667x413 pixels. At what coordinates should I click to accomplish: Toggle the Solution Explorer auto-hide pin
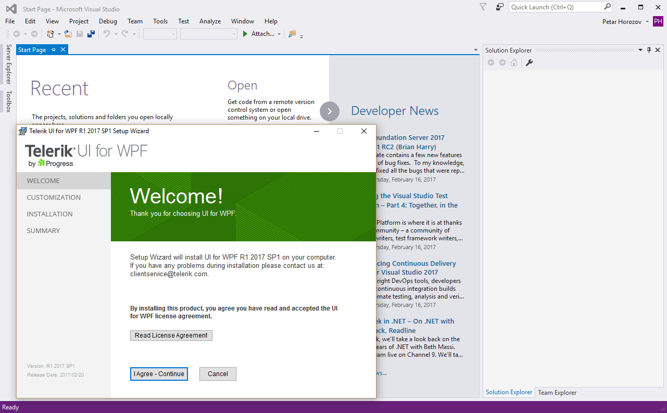(x=649, y=50)
